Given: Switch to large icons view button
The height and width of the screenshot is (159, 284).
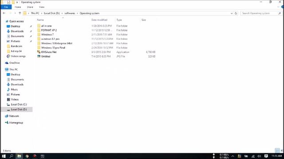Looking at the screenshot, I should [282, 150].
